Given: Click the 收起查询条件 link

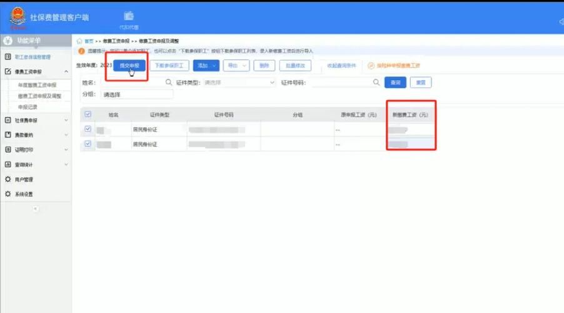Looking at the screenshot, I should click(341, 66).
